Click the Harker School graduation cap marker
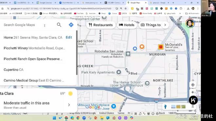Viewport: 216px width, 121px height. point(147,83)
